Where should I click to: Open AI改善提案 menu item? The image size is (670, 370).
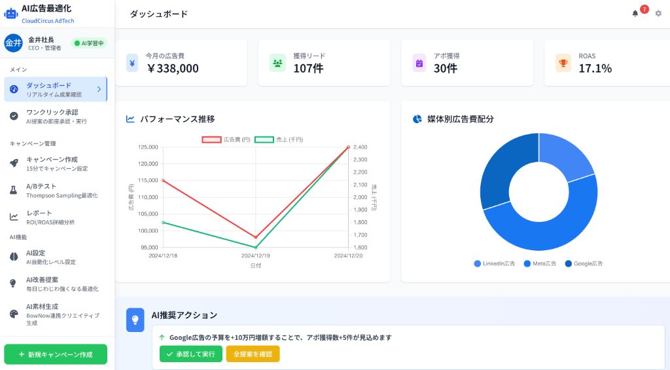coord(56,283)
